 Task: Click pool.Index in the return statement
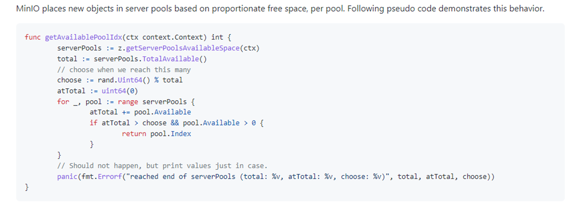(x=171, y=134)
